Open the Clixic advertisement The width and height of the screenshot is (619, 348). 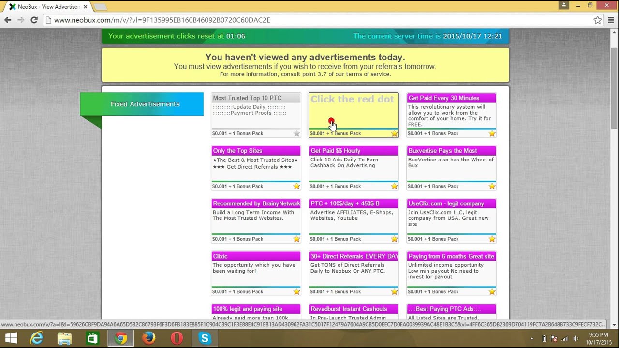[x=256, y=273]
